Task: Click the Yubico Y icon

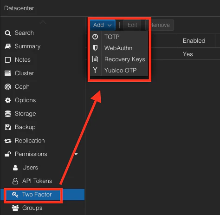Action: (x=95, y=70)
